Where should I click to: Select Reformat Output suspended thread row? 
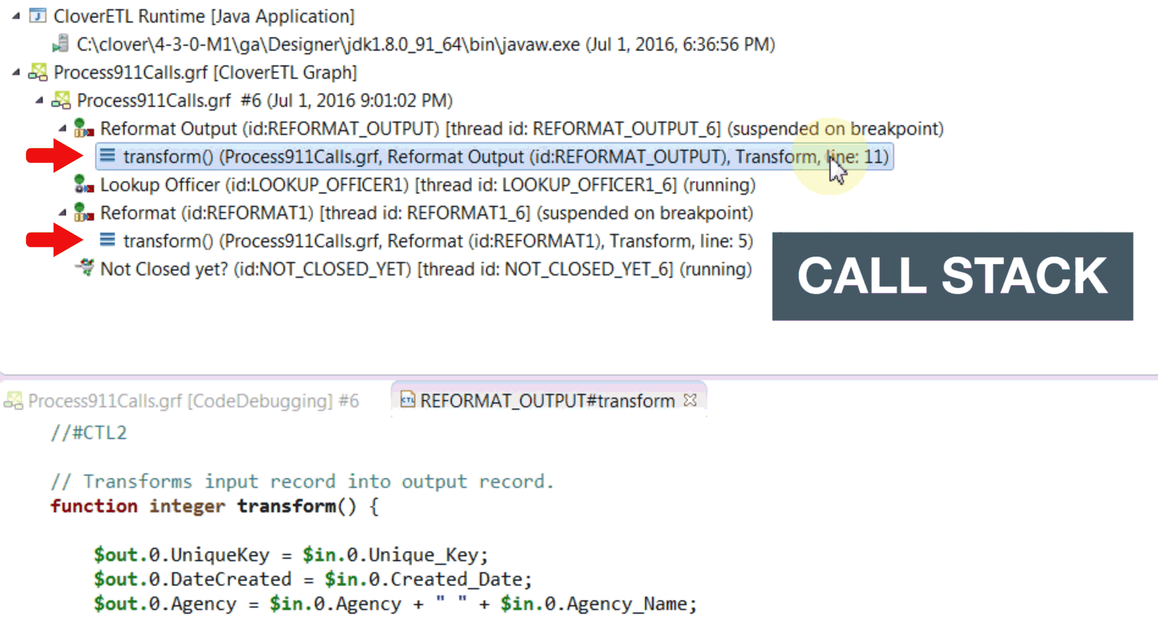[522, 129]
